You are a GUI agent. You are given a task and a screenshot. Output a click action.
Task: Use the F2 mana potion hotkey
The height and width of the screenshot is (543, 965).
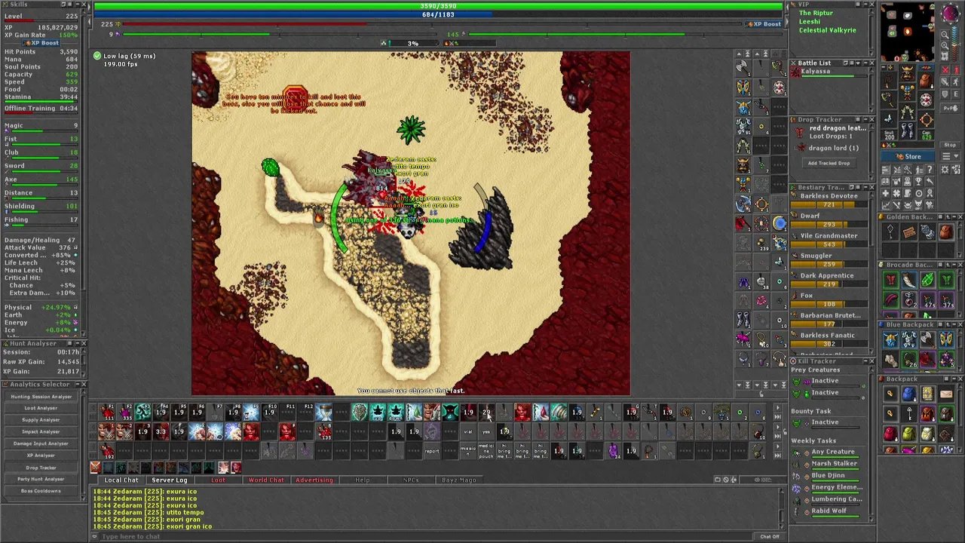124,412
